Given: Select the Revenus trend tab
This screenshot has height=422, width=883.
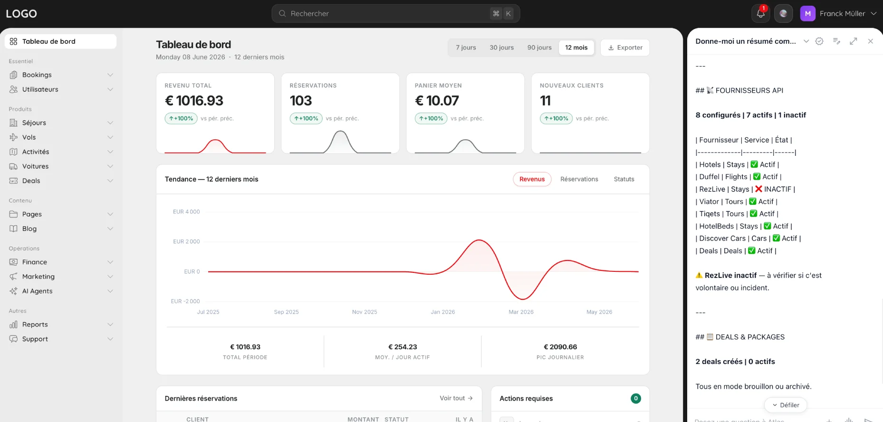Looking at the screenshot, I should click(532, 179).
